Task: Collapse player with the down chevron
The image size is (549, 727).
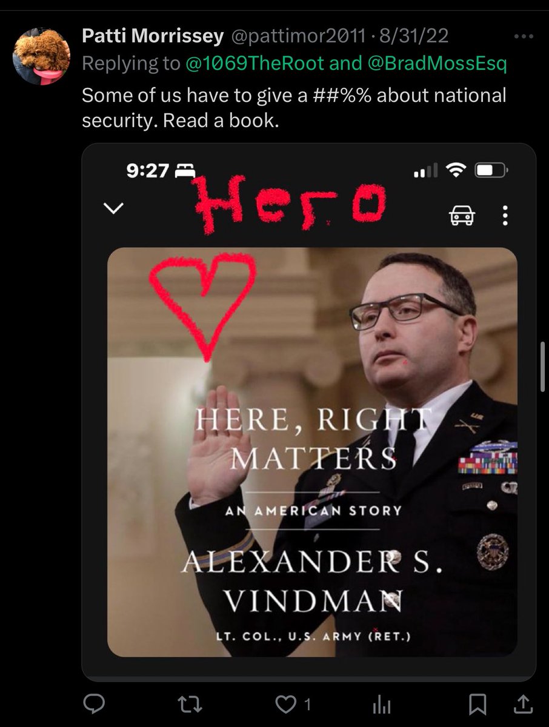Action: tap(114, 208)
